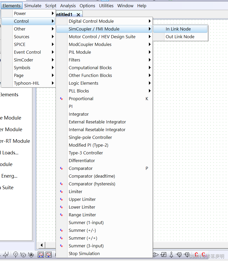This screenshot has height=261, width=228.
Task: Expand the PLL Blocks submenu arrow
Action: pyautogui.click(x=149, y=91)
